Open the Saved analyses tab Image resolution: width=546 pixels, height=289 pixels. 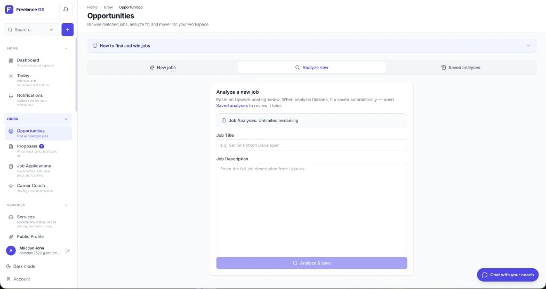pyautogui.click(x=460, y=68)
